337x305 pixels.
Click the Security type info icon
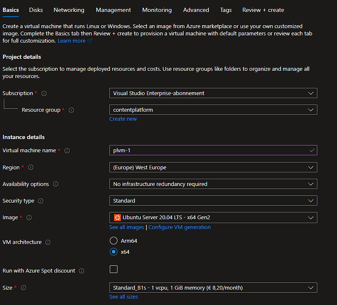pyautogui.click(x=41, y=201)
